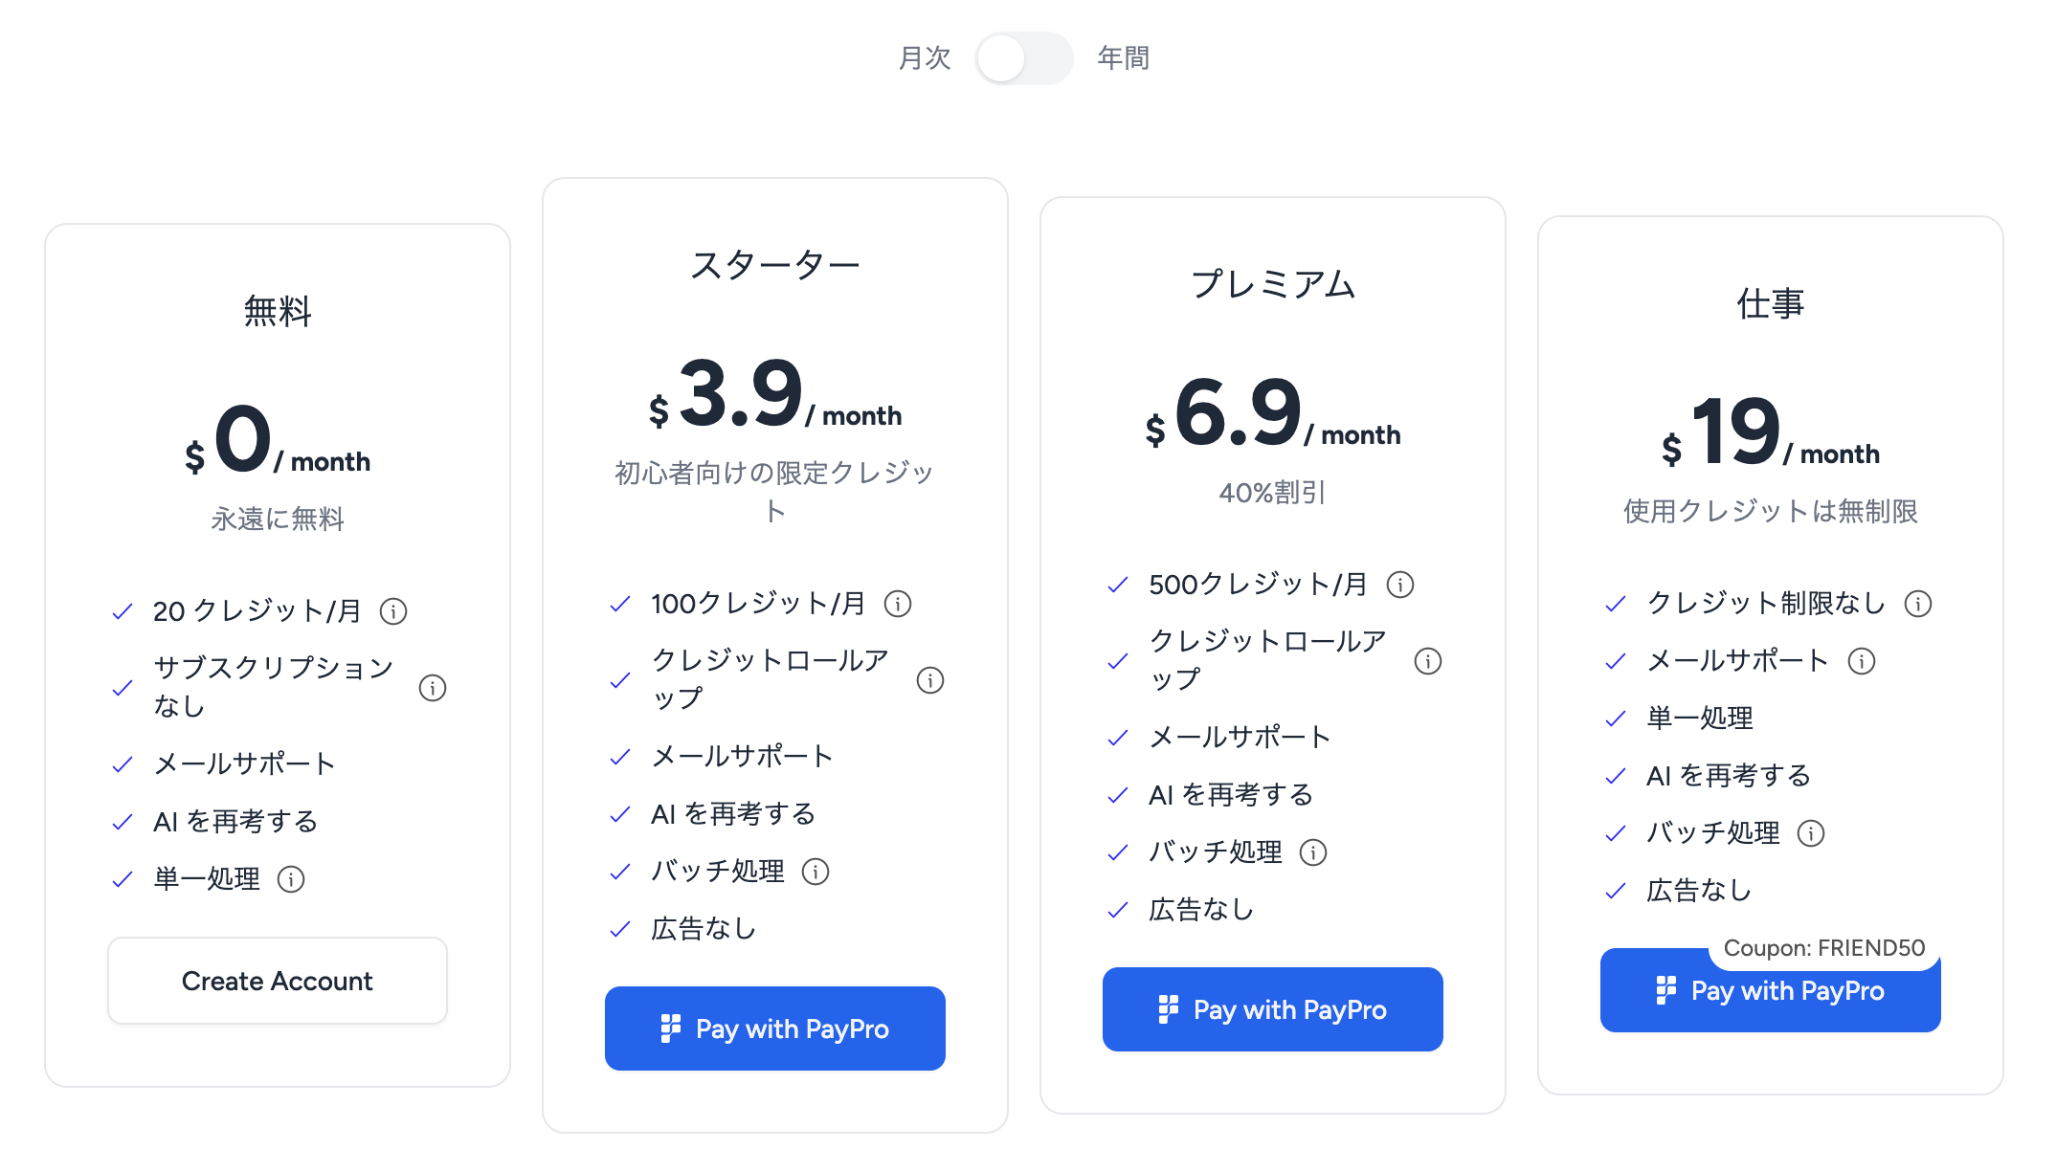Pay with PayPro for the 仕事 plan
This screenshot has width=2056, height=1150.
[x=1771, y=991]
